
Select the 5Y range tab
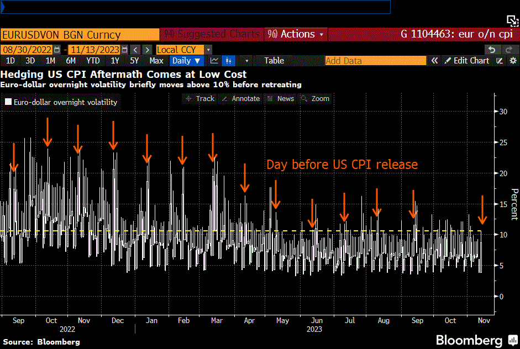tap(134, 61)
